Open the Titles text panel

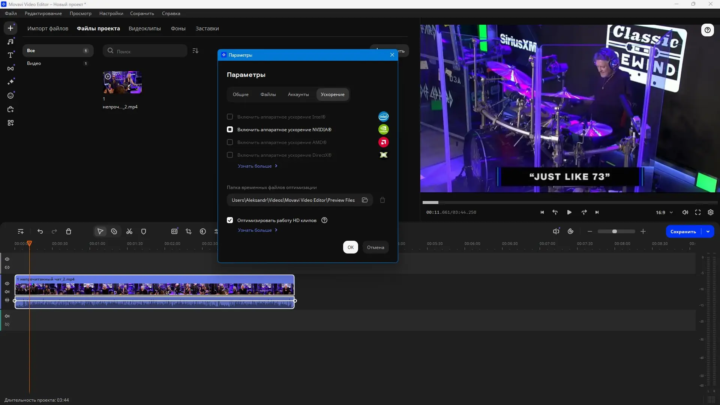point(10,55)
